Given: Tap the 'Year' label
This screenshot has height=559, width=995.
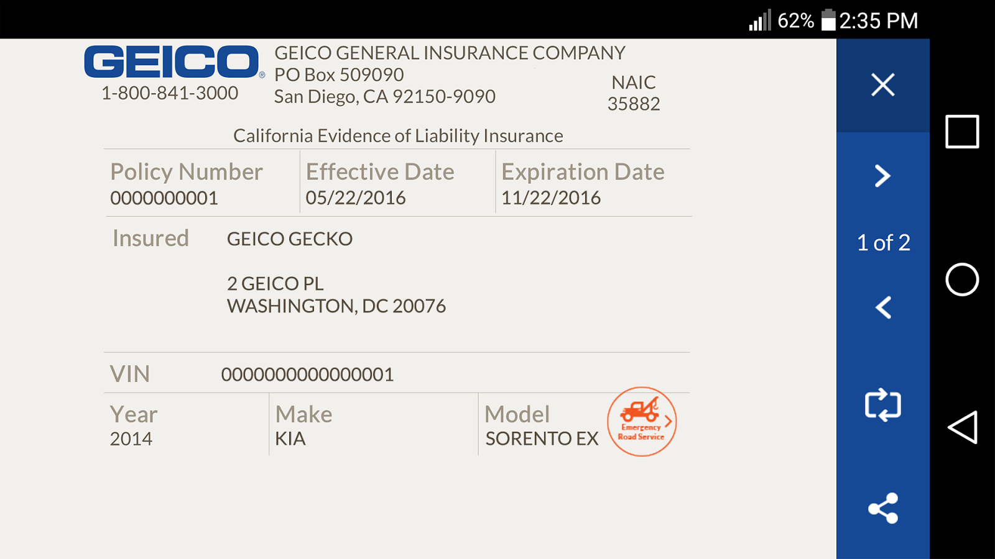Looking at the screenshot, I should coord(134,414).
